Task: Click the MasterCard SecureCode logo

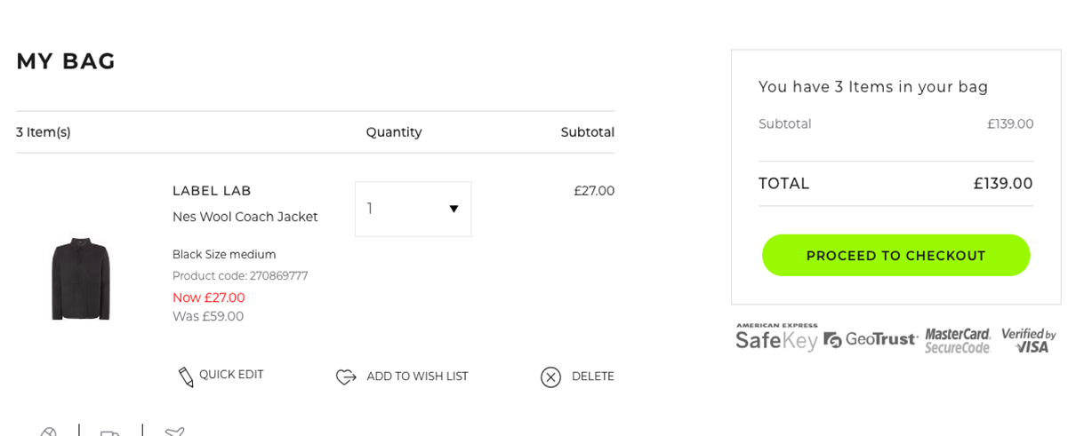Action: 958,340
